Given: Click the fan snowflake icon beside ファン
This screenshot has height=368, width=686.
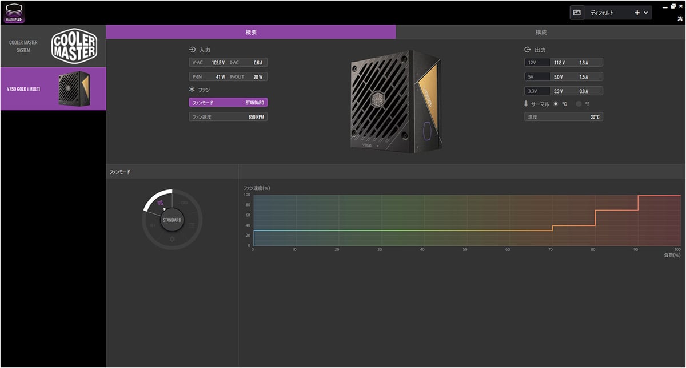Looking at the screenshot, I should tap(192, 90).
